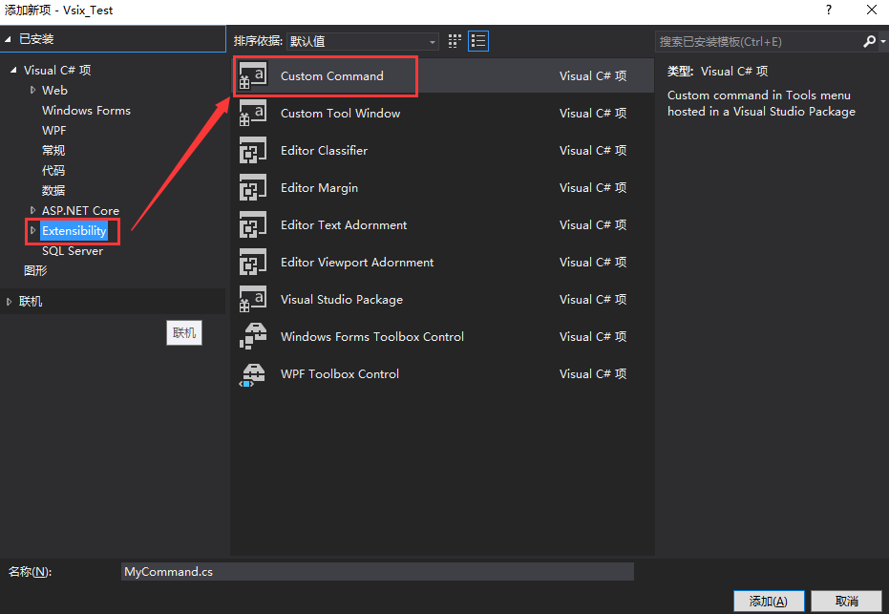
Task: Click the Editor Text Adornment template icon
Action: tap(253, 225)
